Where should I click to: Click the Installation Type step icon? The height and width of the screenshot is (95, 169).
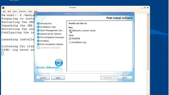38,27
